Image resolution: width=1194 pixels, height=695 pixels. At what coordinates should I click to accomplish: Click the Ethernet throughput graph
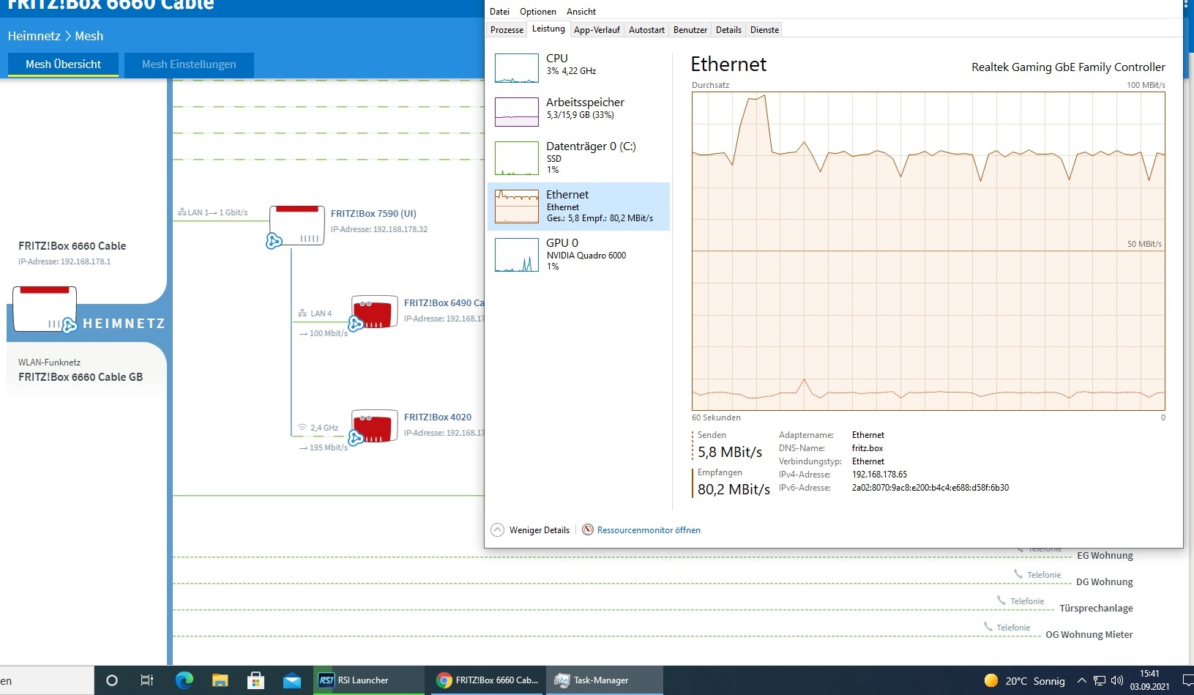928,251
